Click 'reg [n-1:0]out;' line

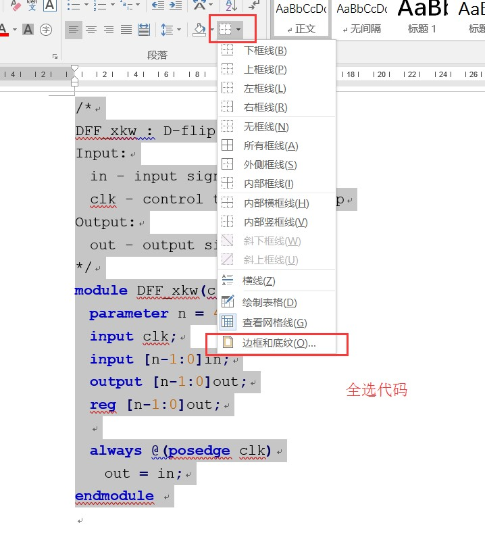(155, 405)
